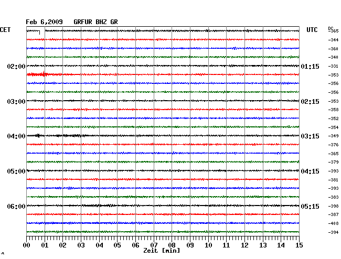Viewport: 341px width, 259px height.
Task: Click the "05:00" CET time label
Action: point(16,171)
